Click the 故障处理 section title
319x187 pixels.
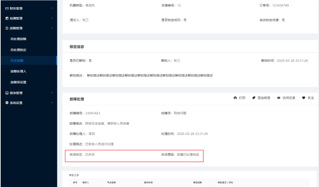coord(77,99)
